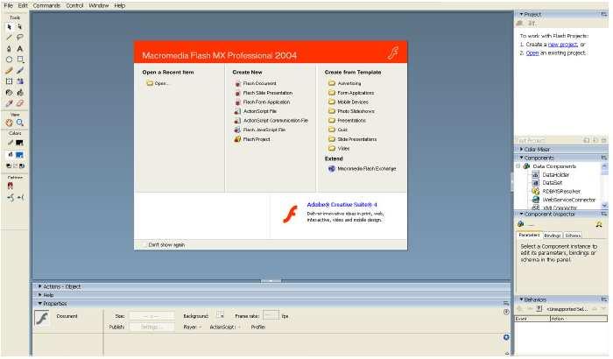Switch to the Parameters tab

pos(529,235)
